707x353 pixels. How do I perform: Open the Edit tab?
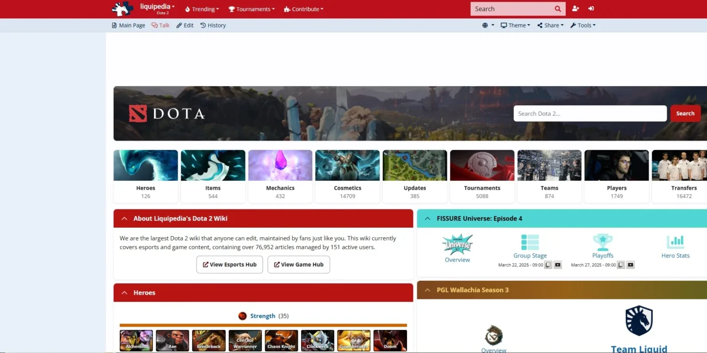(185, 25)
